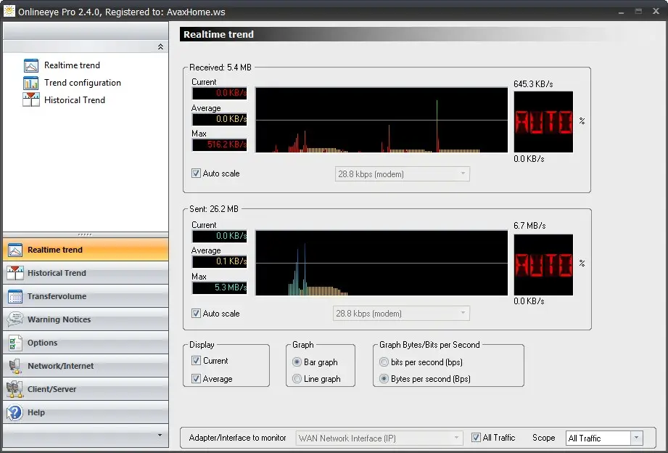The width and height of the screenshot is (668, 453).
Task: Open the WAN Network Interface (IP) dropdown
Action: (x=379, y=438)
